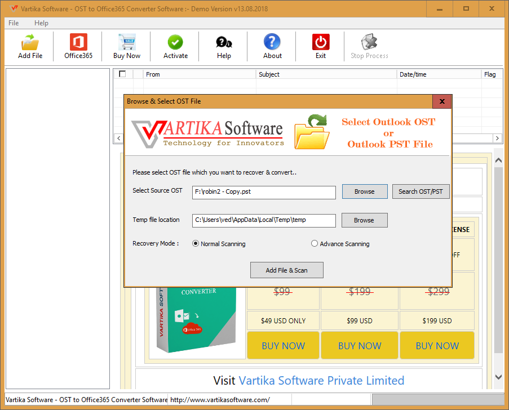
Task: Click the yellow folder icon in the dialog banner
Action: 312,132
